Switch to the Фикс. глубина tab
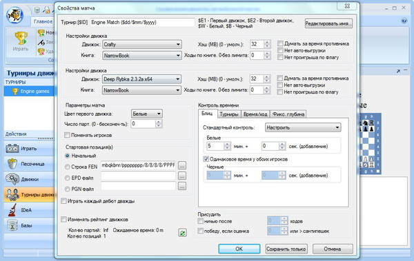 pos(288,114)
